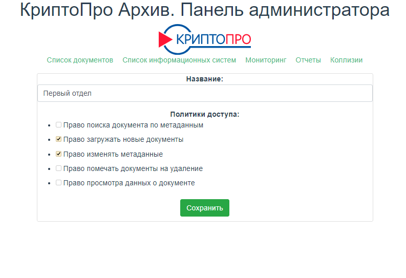This screenshot has width=406, height=278.
Task: Enable Право помечать документы на удаление checkbox
Action: (58, 168)
